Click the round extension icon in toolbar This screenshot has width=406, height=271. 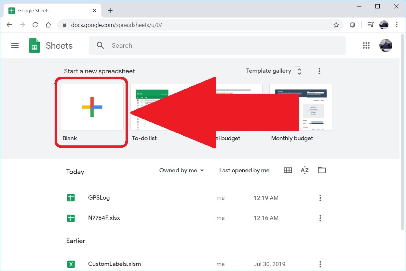(352, 25)
